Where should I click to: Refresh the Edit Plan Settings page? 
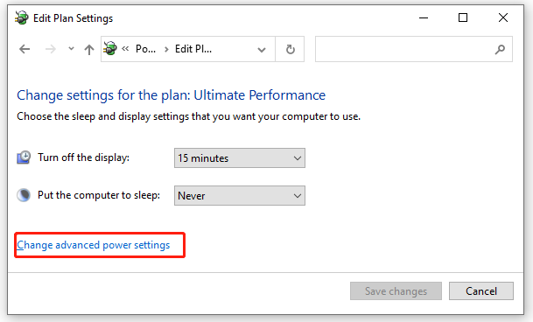click(x=290, y=49)
